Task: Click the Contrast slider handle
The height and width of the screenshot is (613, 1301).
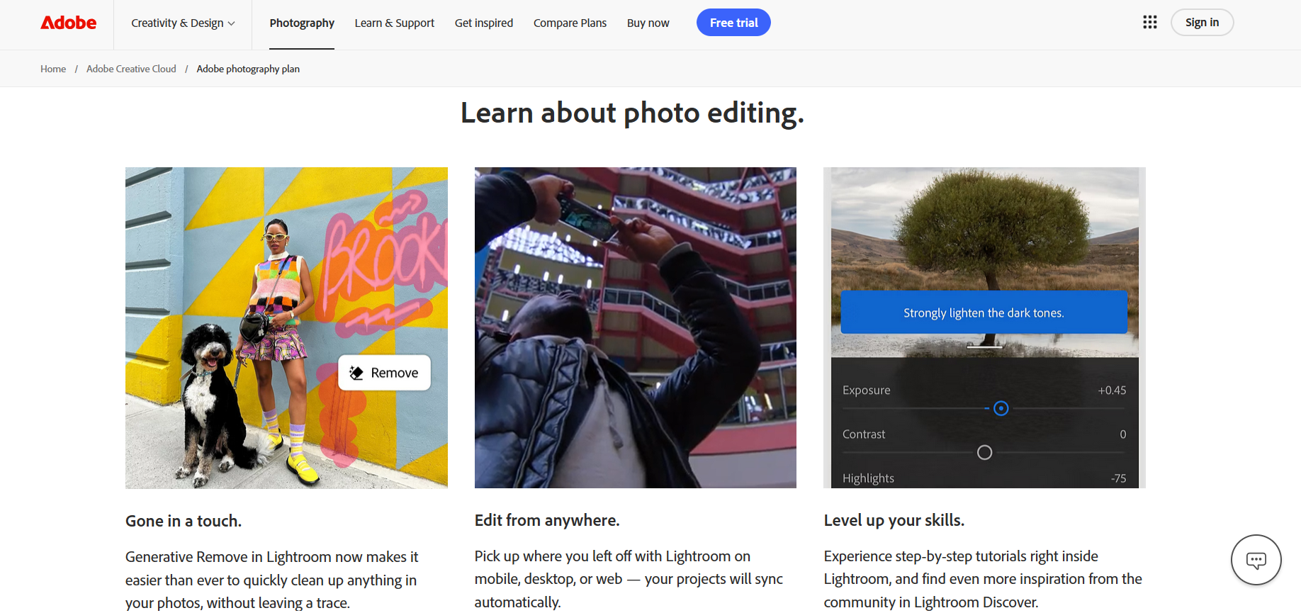Action: [x=984, y=452]
